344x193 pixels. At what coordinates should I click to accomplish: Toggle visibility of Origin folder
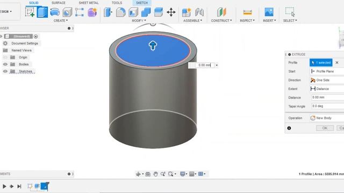(5, 57)
